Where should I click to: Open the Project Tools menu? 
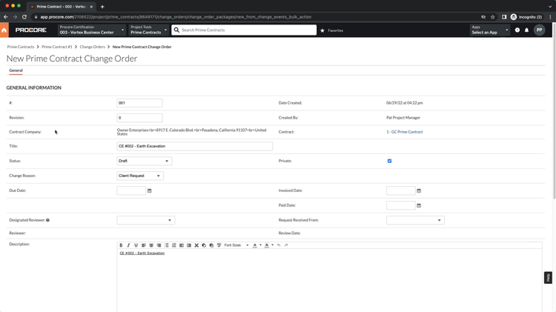148,30
